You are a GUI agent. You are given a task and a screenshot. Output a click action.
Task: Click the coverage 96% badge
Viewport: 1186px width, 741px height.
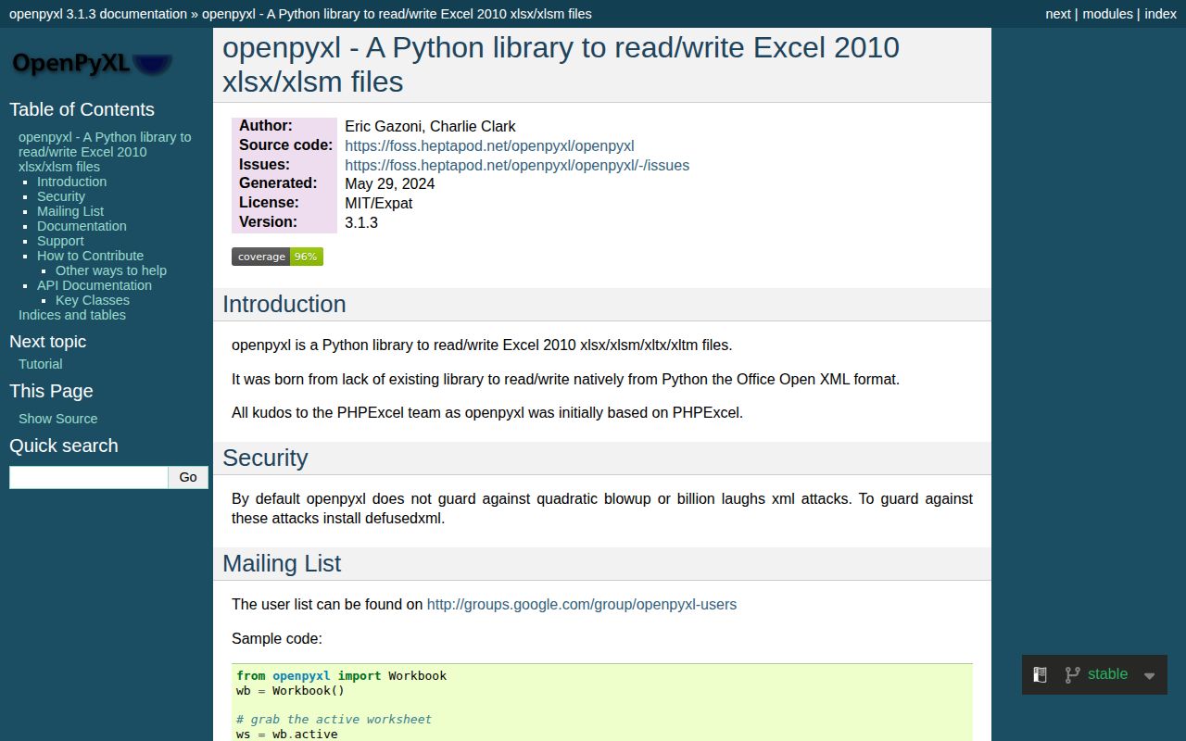pyautogui.click(x=277, y=257)
